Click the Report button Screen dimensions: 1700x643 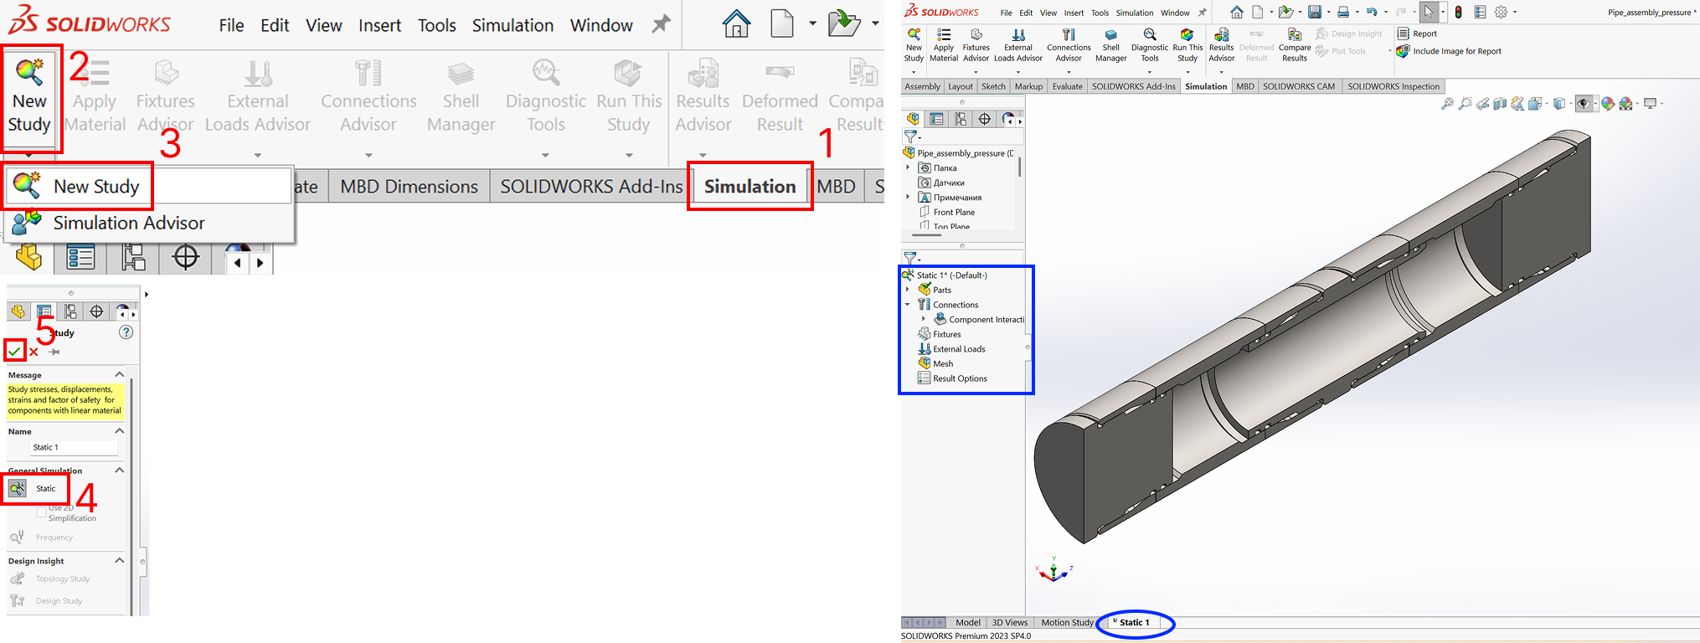(x=1417, y=33)
